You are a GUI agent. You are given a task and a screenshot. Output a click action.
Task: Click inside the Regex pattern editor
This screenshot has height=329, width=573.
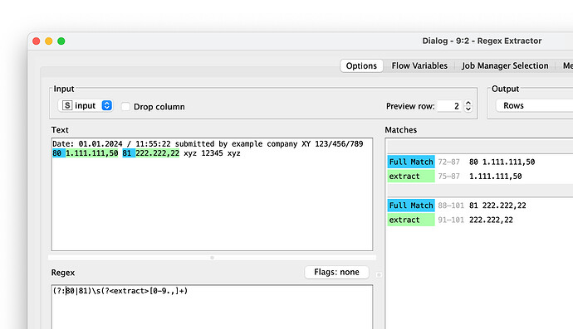click(212, 307)
